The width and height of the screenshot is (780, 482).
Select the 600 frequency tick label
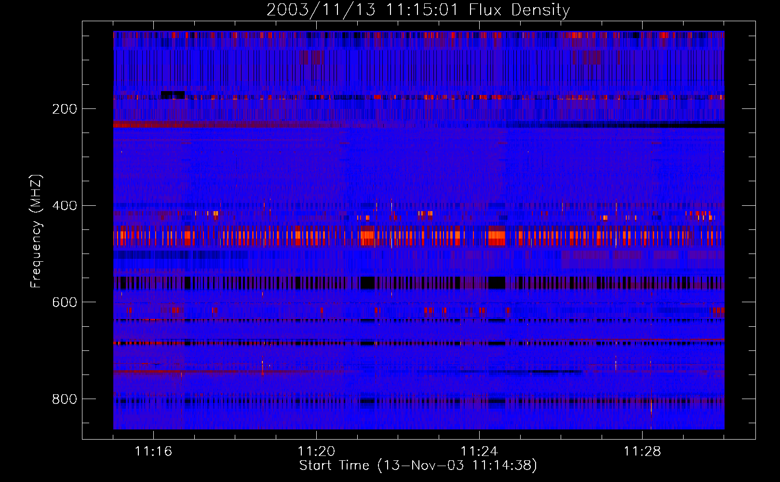coord(65,302)
